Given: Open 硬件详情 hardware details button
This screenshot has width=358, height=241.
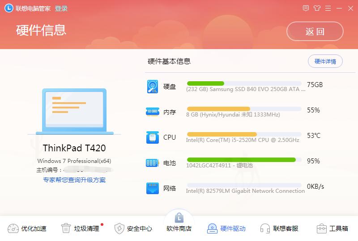Looking at the screenshot, I should coord(325,61).
